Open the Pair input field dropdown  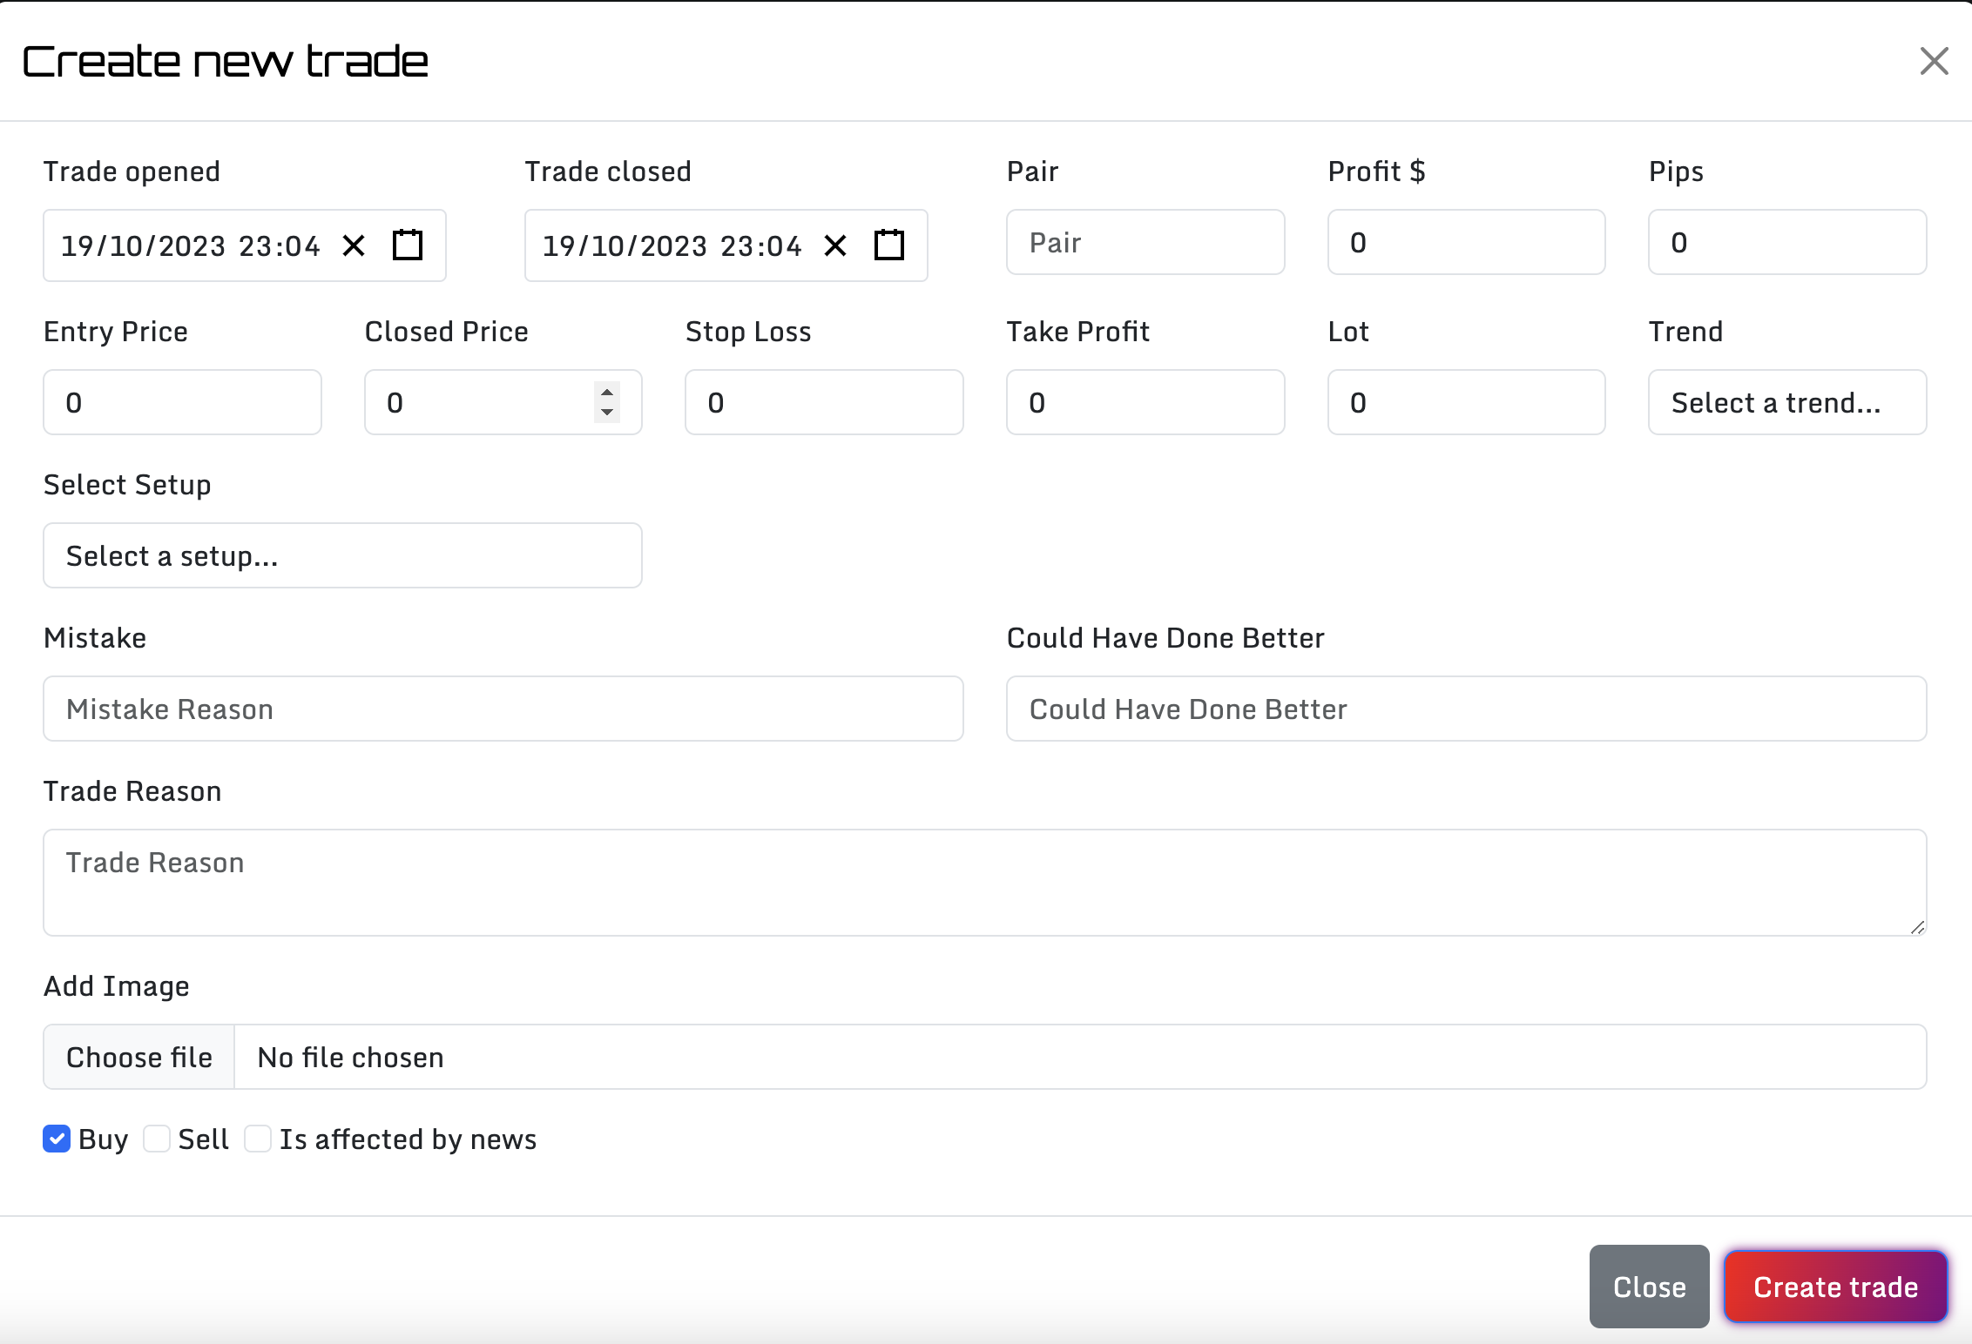pos(1145,243)
